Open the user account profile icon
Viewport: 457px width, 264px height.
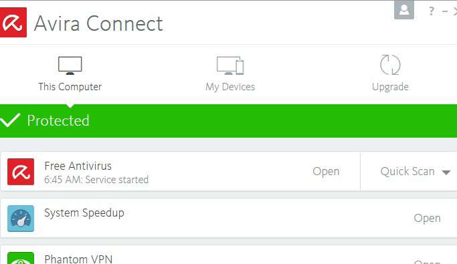pyautogui.click(x=404, y=9)
